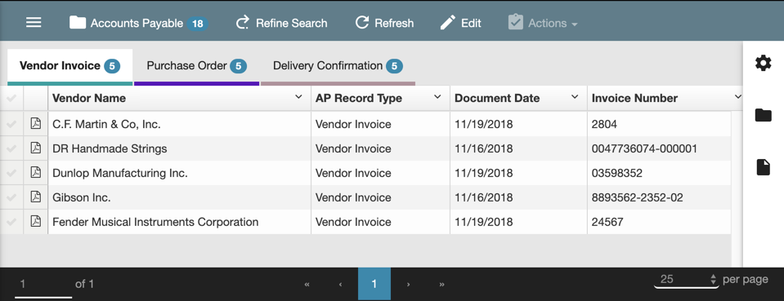
Task: Select the checkbox for C.F. Martin row
Action: [11, 124]
